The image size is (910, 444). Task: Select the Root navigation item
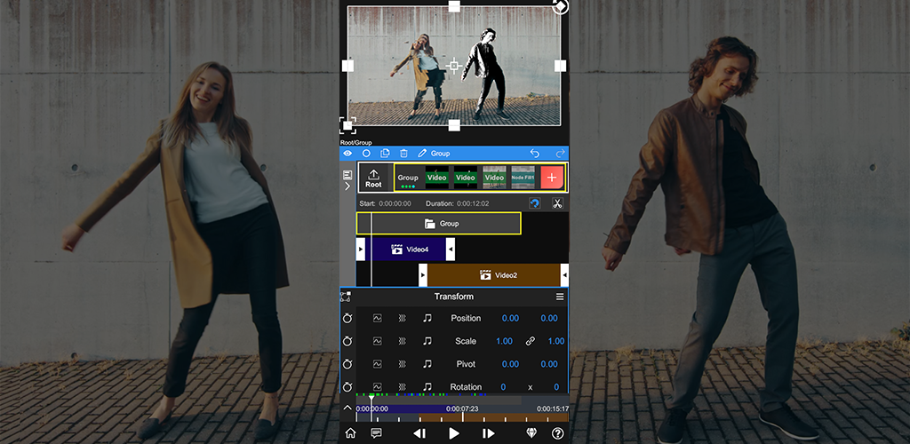(x=374, y=178)
